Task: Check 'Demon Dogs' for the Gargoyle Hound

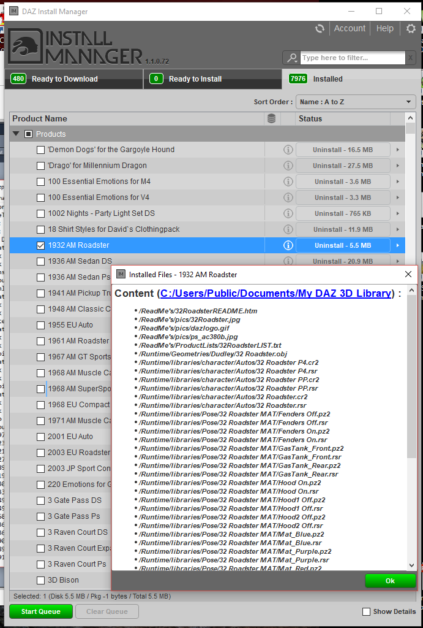Action: click(40, 150)
